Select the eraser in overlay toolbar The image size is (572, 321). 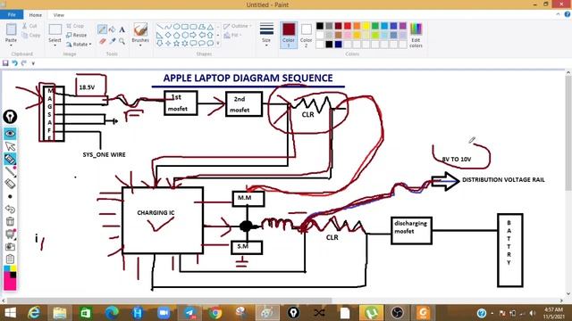pyautogui.click(x=10, y=184)
